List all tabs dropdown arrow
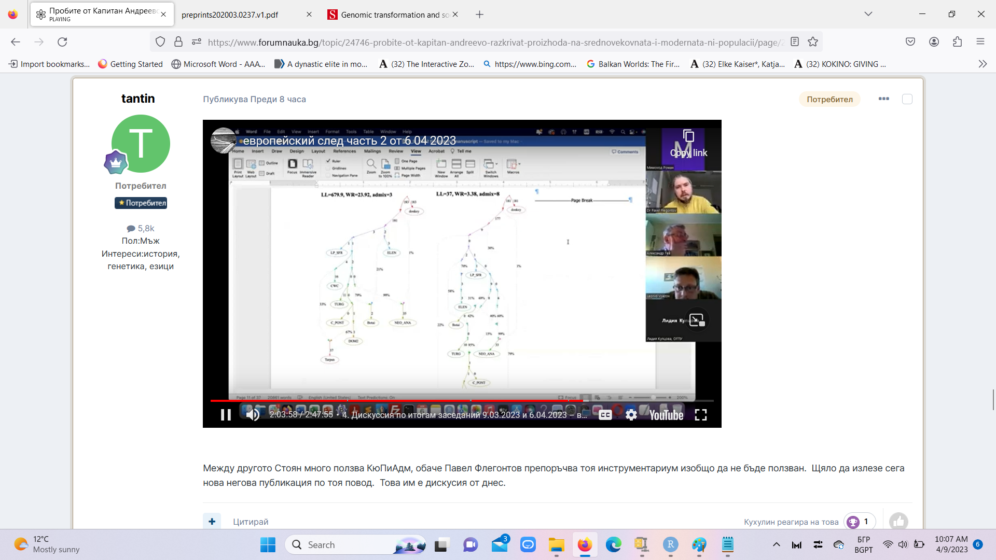996x560 pixels. coord(868,14)
